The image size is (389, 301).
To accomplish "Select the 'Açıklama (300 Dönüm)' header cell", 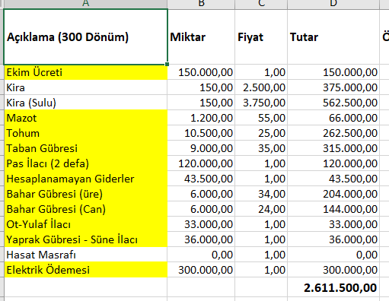I will click(x=86, y=37).
